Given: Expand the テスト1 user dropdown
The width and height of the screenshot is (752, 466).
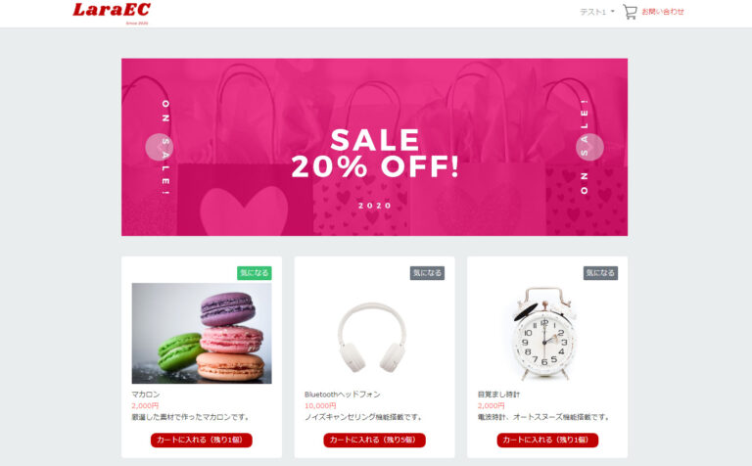Looking at the screenshot, I should tap(596, 12).
